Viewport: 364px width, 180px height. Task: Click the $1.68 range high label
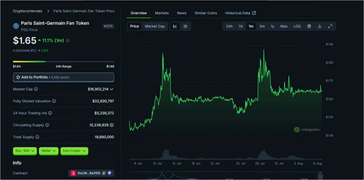[x=110, y=66]
